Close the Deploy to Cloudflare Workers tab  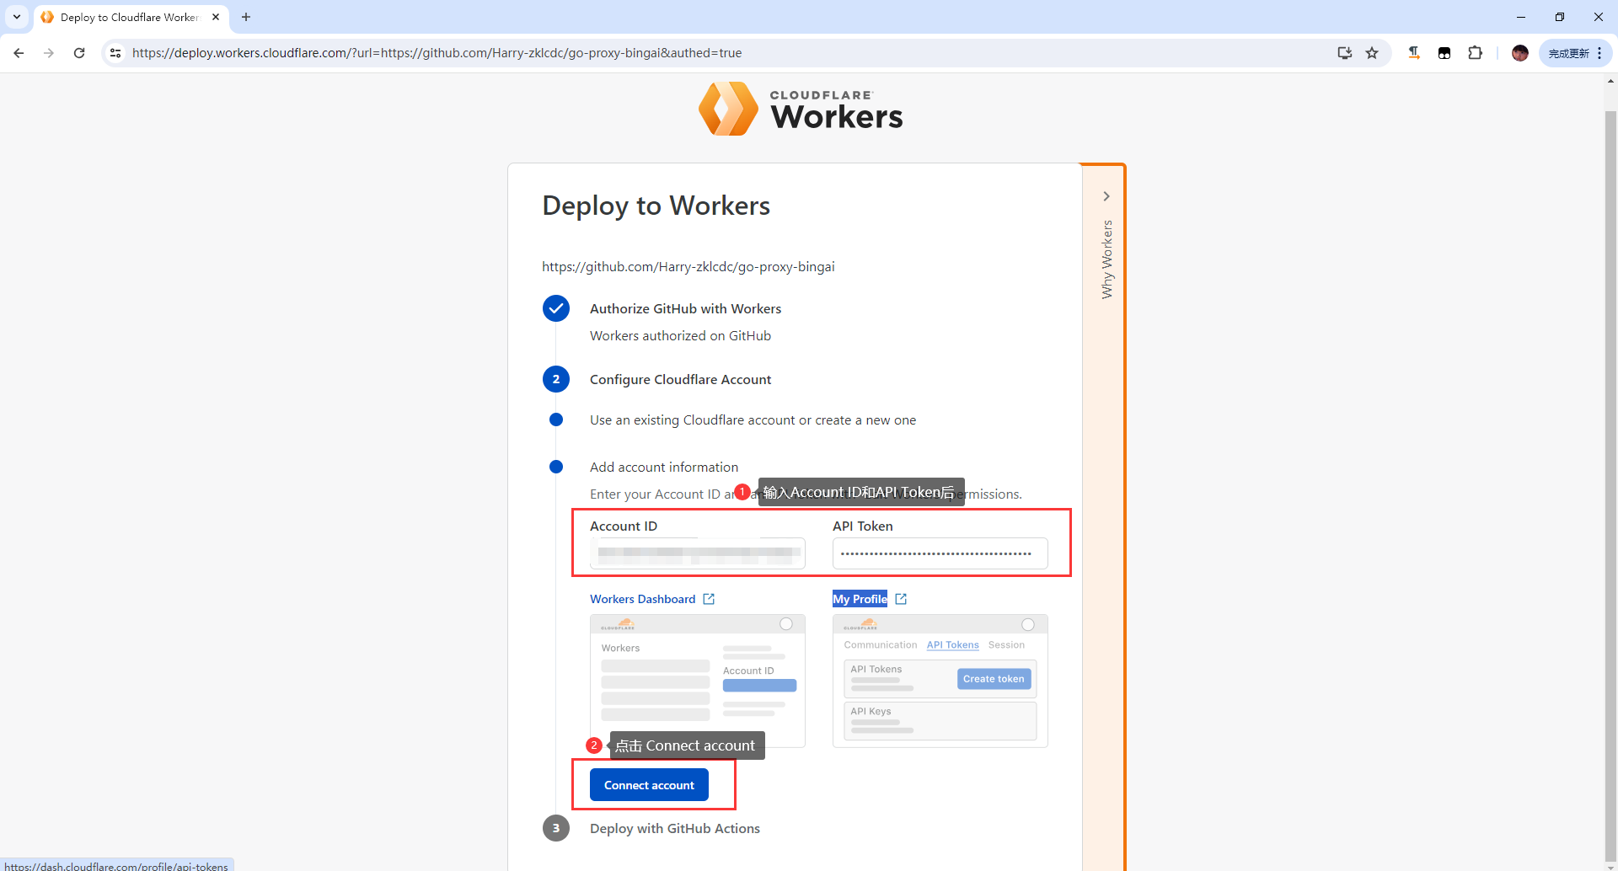pyautogui.click(x=216, y=17)
